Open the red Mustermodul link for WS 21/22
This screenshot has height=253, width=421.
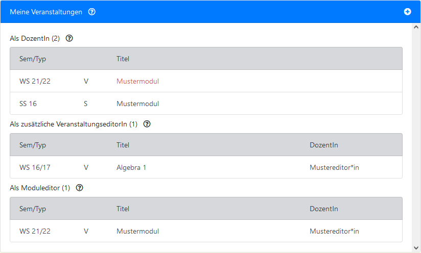(137, 81)
